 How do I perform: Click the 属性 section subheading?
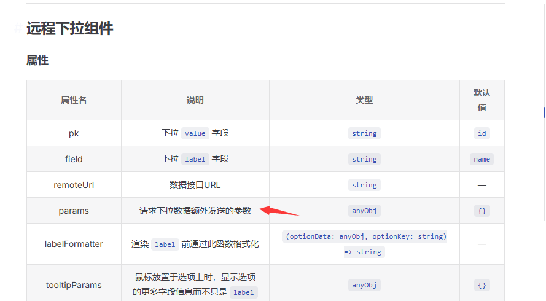[x=37, y=60]
